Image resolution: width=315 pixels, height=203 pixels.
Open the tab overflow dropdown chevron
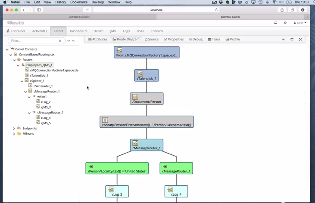(x=283, y=39)
